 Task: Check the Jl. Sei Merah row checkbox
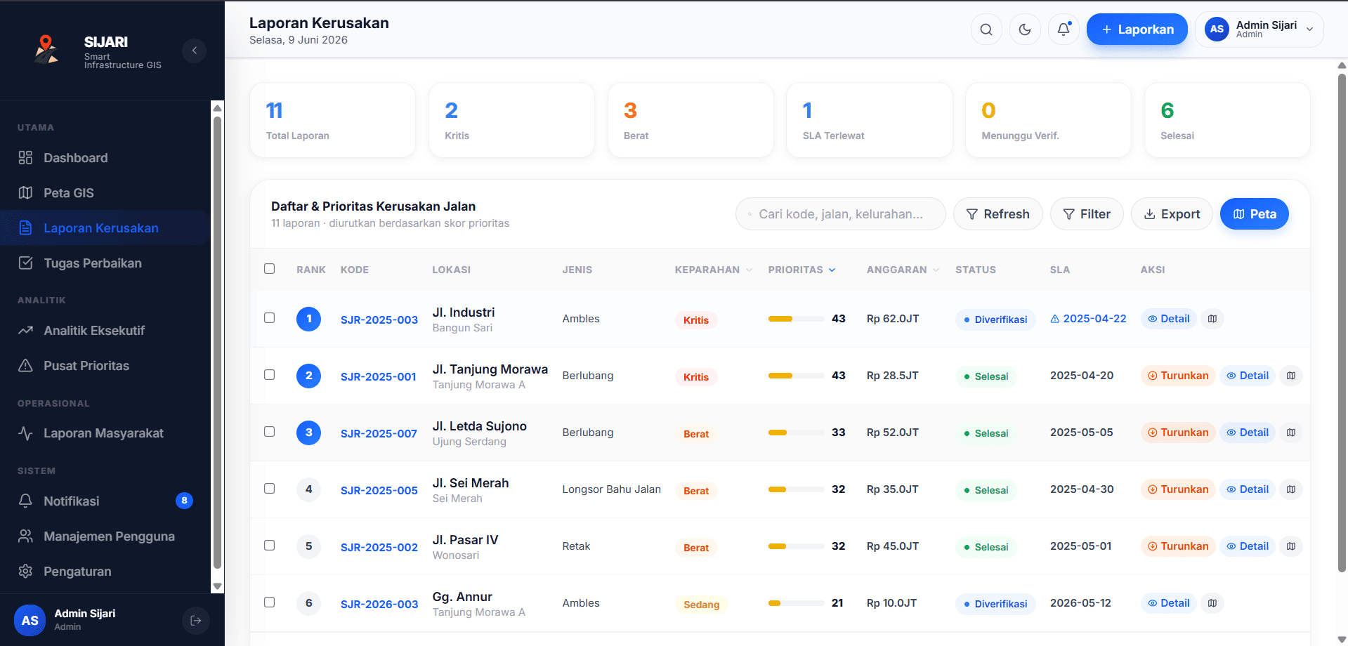(269, 488)
